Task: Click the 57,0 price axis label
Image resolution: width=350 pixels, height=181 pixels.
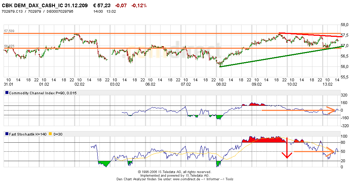Action: [345, 46]
